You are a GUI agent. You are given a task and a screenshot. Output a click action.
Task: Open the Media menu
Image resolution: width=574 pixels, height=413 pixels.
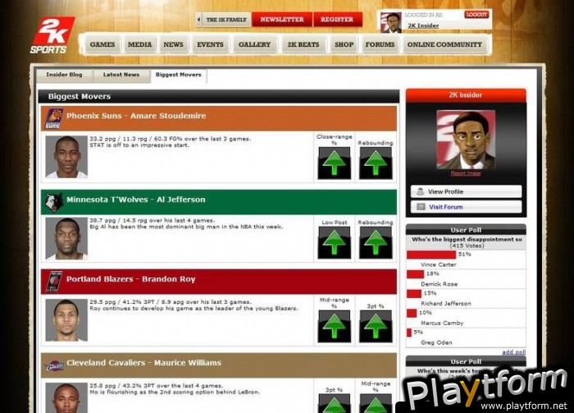pos(140,44)
